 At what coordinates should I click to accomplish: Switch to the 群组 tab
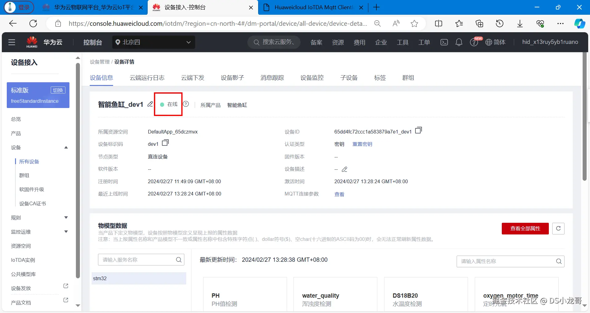point(408,78)
